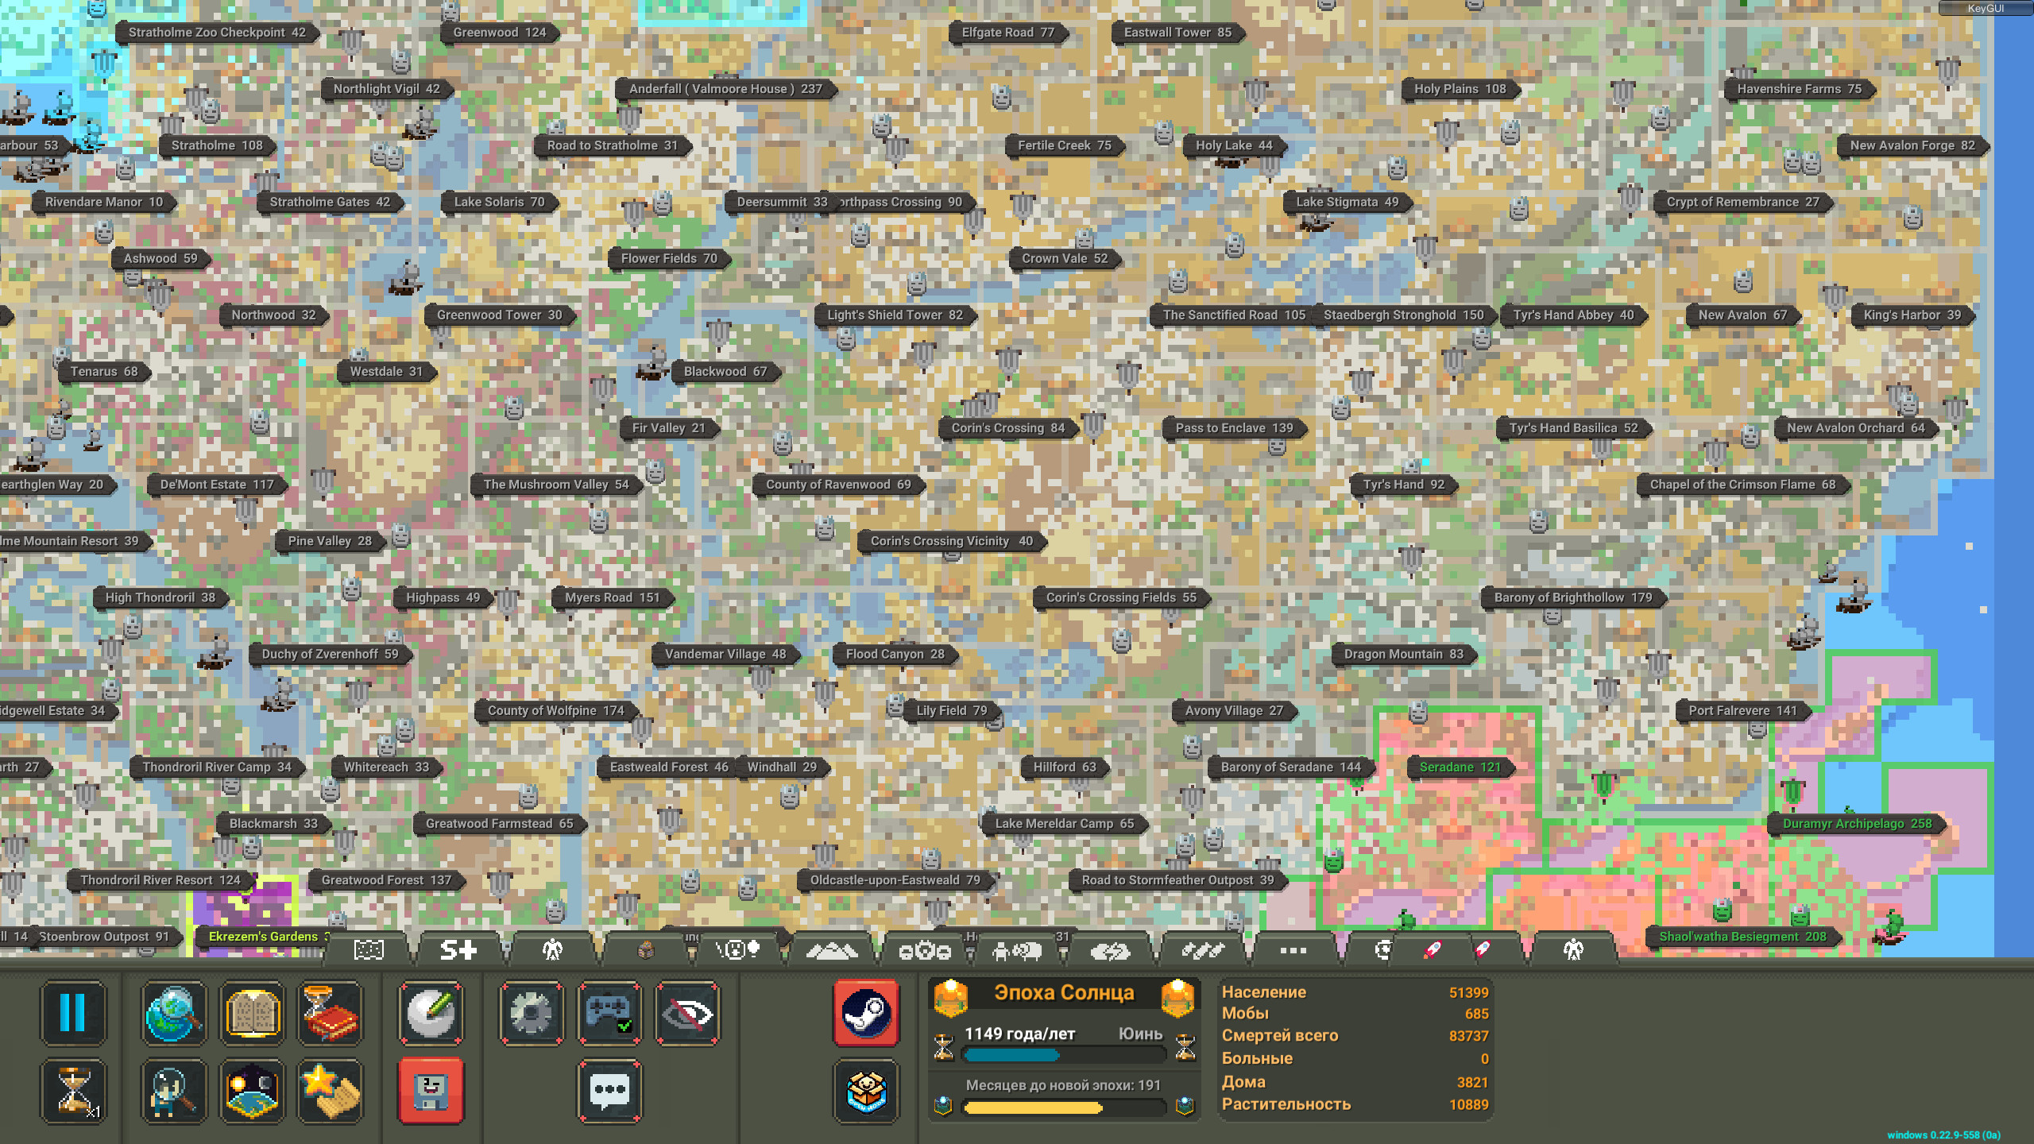Click the star and scroll favorites icon

(331, 1091)
